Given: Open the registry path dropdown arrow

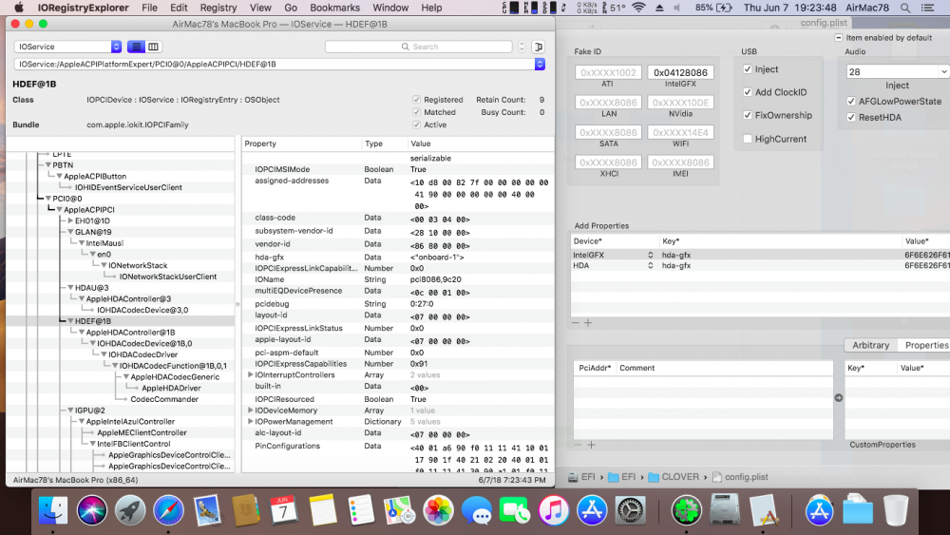Looking at the screenshot, I should 540,64.
